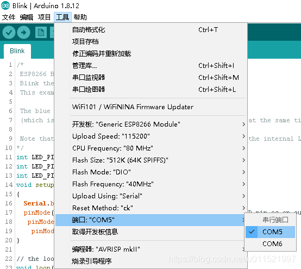This screenshot has width=301, height=269.
Task: Click 'ESP8266' comment text on line 2
Action: (33, 74)
